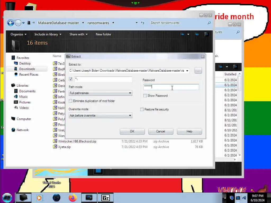The width and height of the screenshot is (271, 203).
Task: Close the Extract dialog
Action: pyautogui.click(x=203, y=56)
